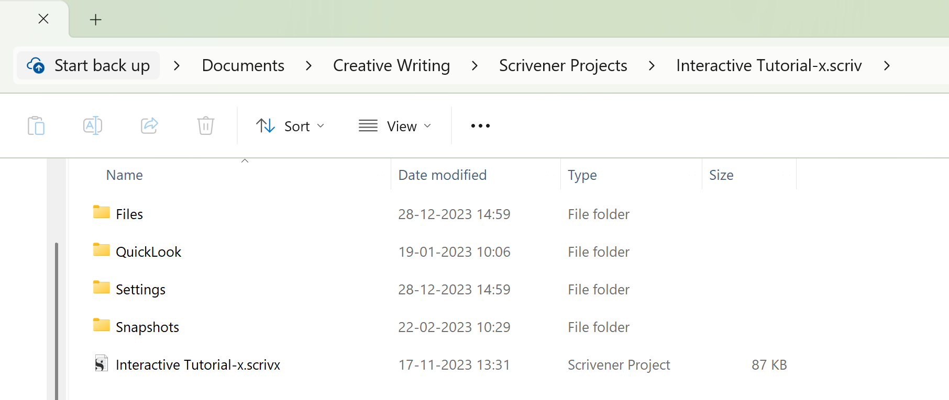This screenshot has height=400, width=949.
Task: Sort by the Type column header
Action: 582,175
